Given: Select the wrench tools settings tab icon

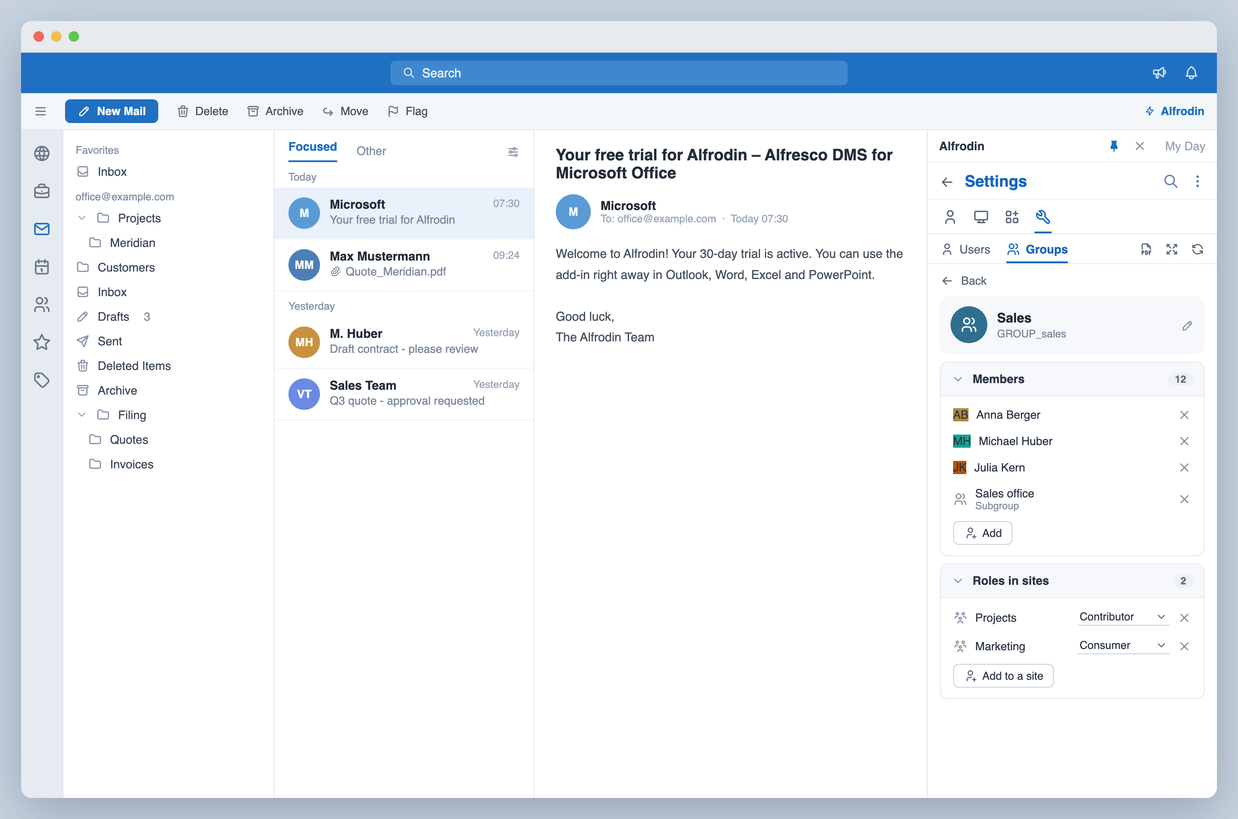Looking at the screenshot, I should [x=1042, y=217].
